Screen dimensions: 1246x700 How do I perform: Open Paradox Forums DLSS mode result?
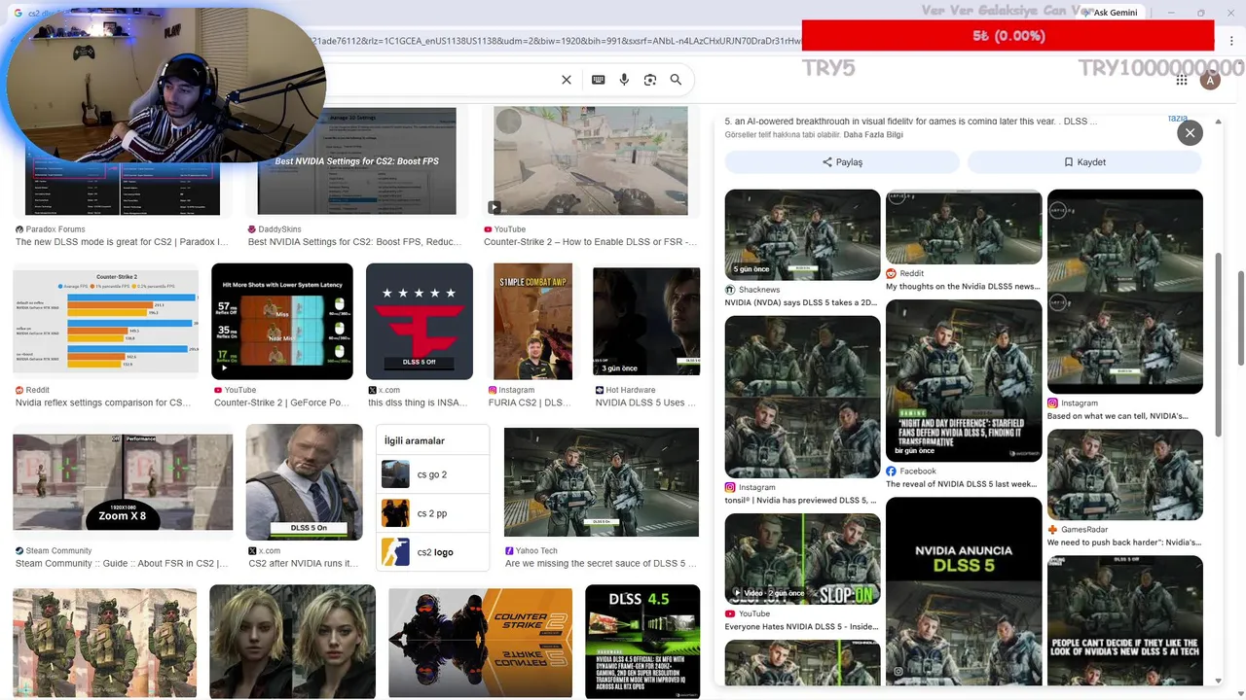pos(122,242)
